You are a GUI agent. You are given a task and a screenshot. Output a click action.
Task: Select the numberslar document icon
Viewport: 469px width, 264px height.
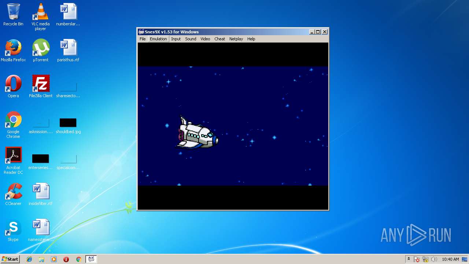pyautogui.click(x=68, y=15)
